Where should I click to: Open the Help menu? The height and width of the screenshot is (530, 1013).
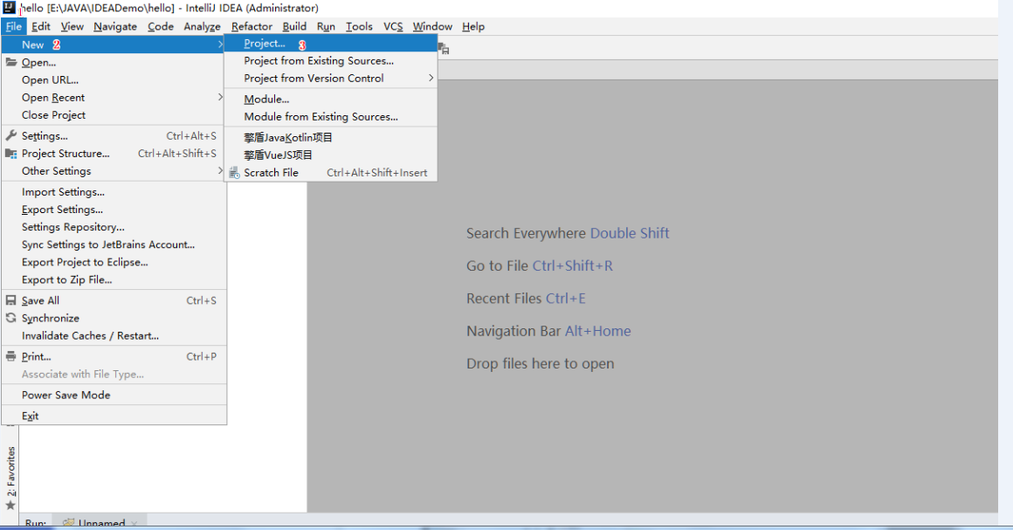point(473,26)
